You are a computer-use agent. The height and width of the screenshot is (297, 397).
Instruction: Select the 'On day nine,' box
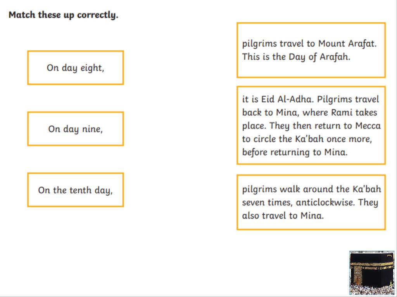click(x=75, y=129)
